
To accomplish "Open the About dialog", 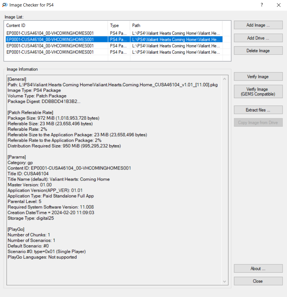I will click(x=258, y=269).
